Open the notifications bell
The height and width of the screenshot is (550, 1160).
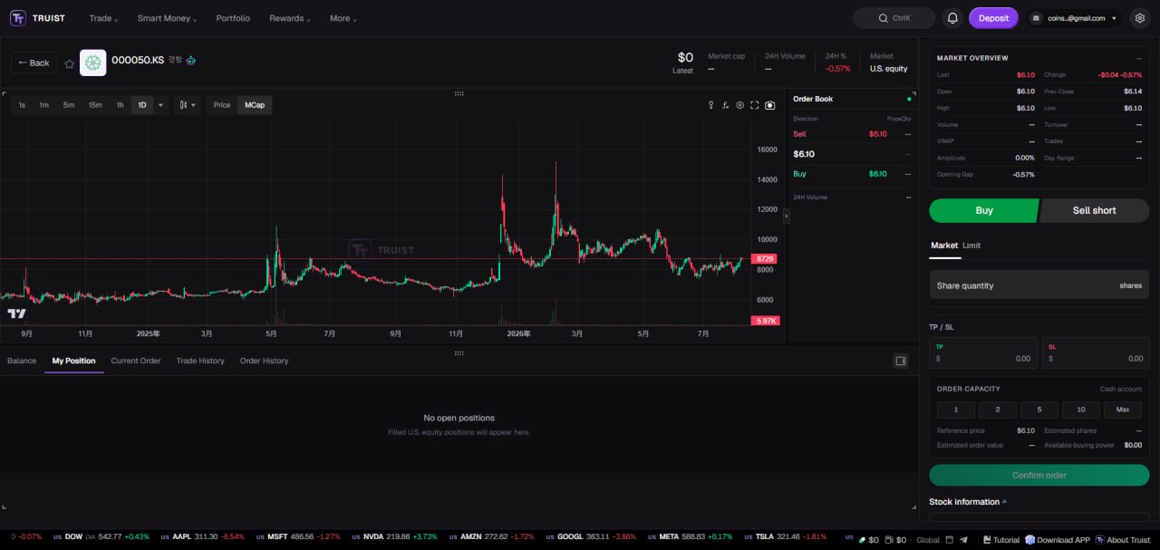pyautogui.click(x=952, y=18)
